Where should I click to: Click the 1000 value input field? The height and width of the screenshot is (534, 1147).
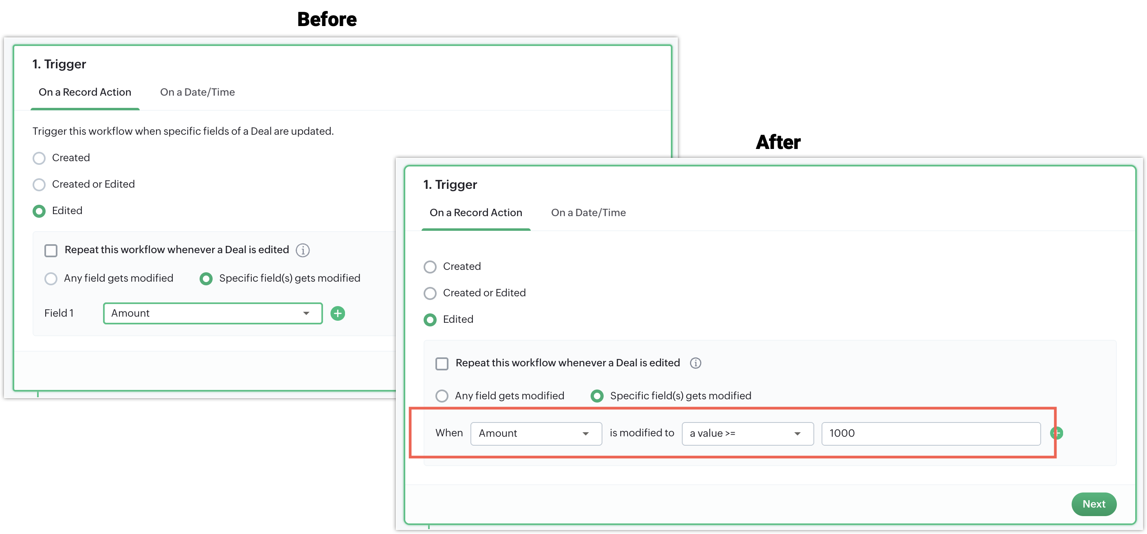[930, 433]
